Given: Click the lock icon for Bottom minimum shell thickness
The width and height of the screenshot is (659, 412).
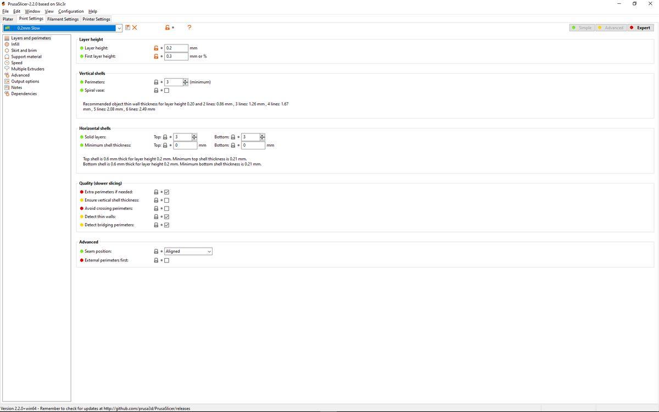Looking at the screenshot, I should coord(233,145).
